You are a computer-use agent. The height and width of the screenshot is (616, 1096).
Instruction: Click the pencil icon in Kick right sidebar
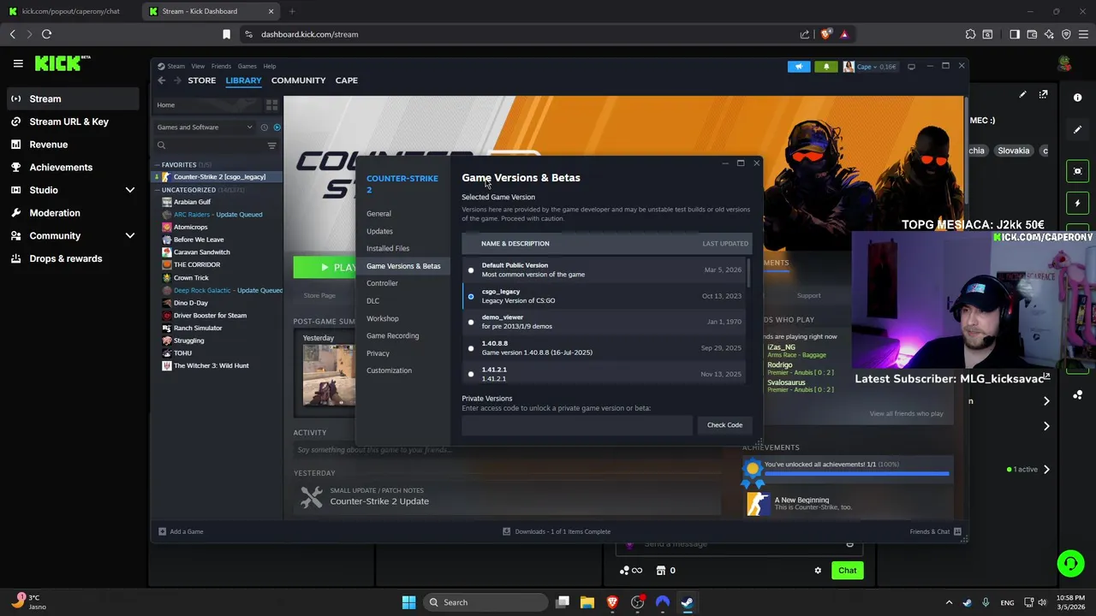pos(1077,130)
